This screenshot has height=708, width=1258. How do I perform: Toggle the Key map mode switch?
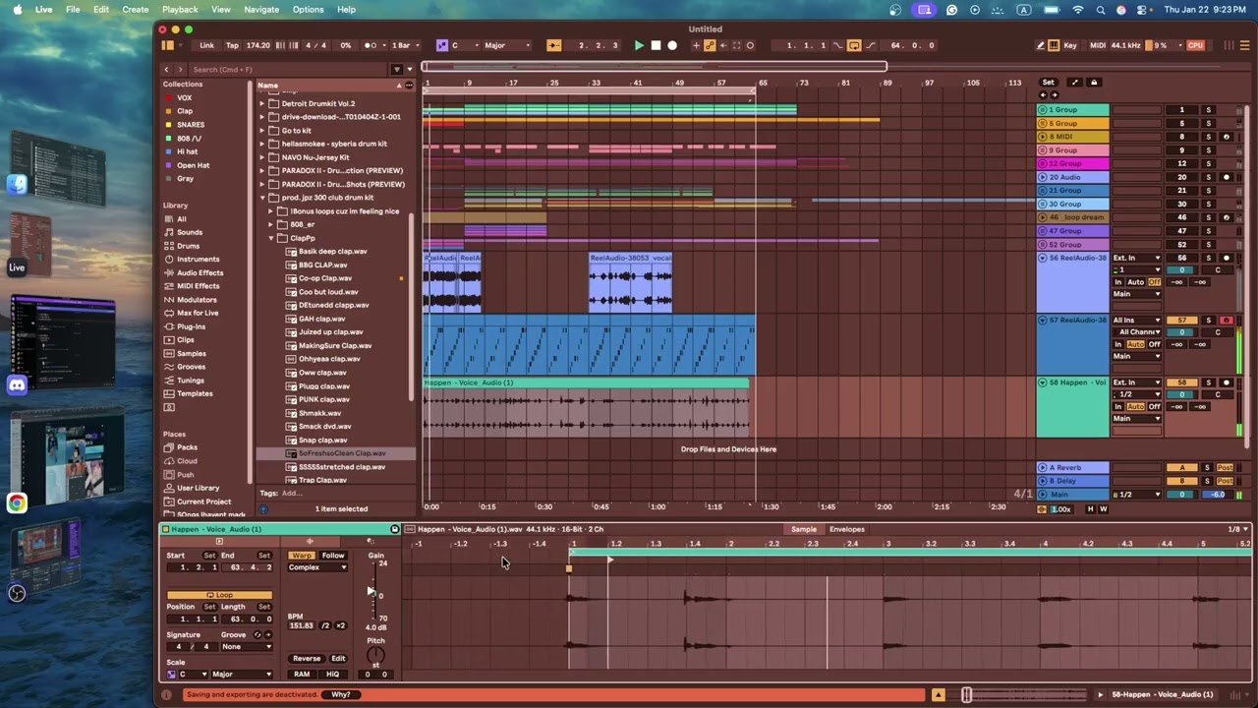click(1069, 45)
